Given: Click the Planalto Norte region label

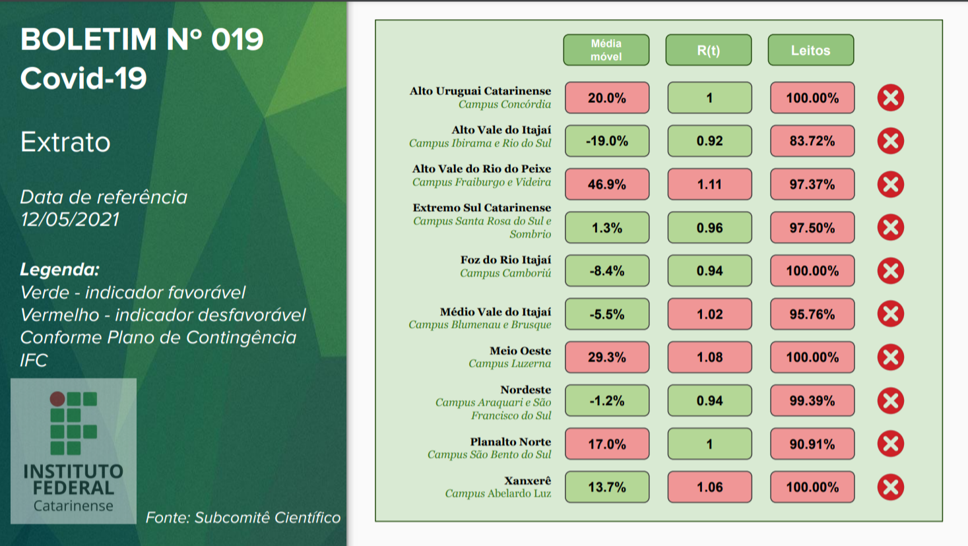Looking at the screenshot, I should point(510,442).
